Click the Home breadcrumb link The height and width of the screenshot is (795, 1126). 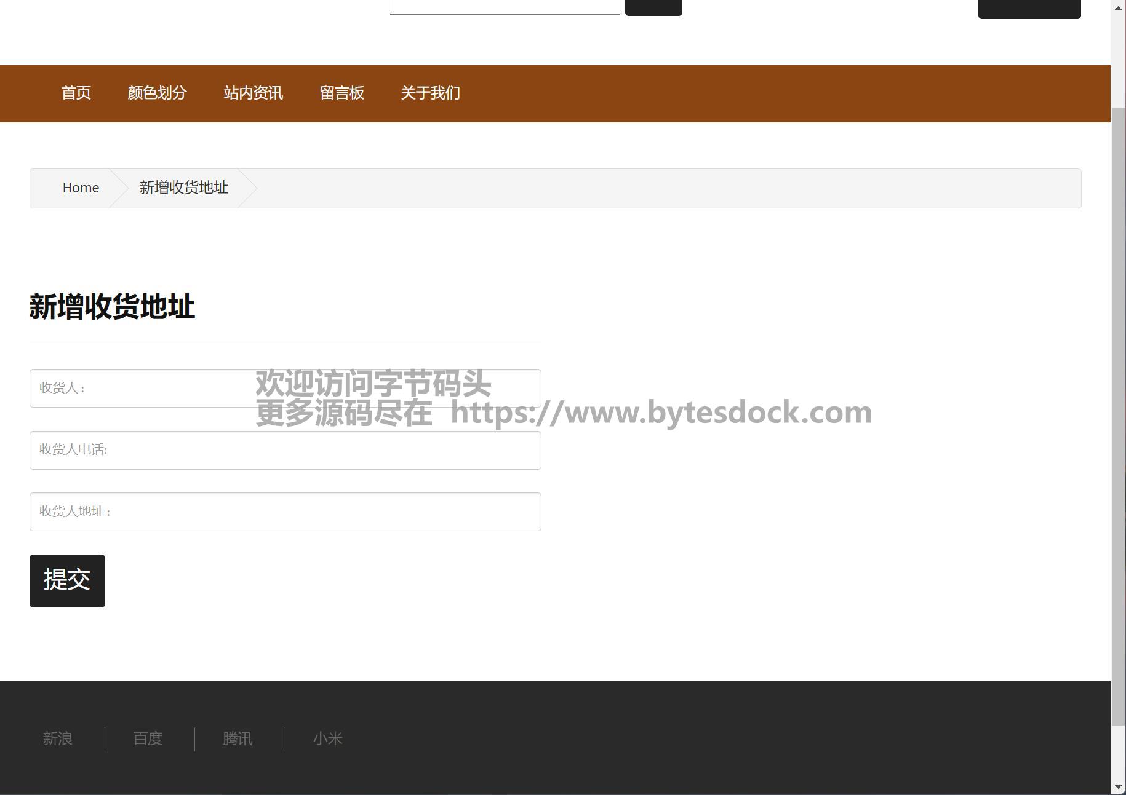(81, 188)
